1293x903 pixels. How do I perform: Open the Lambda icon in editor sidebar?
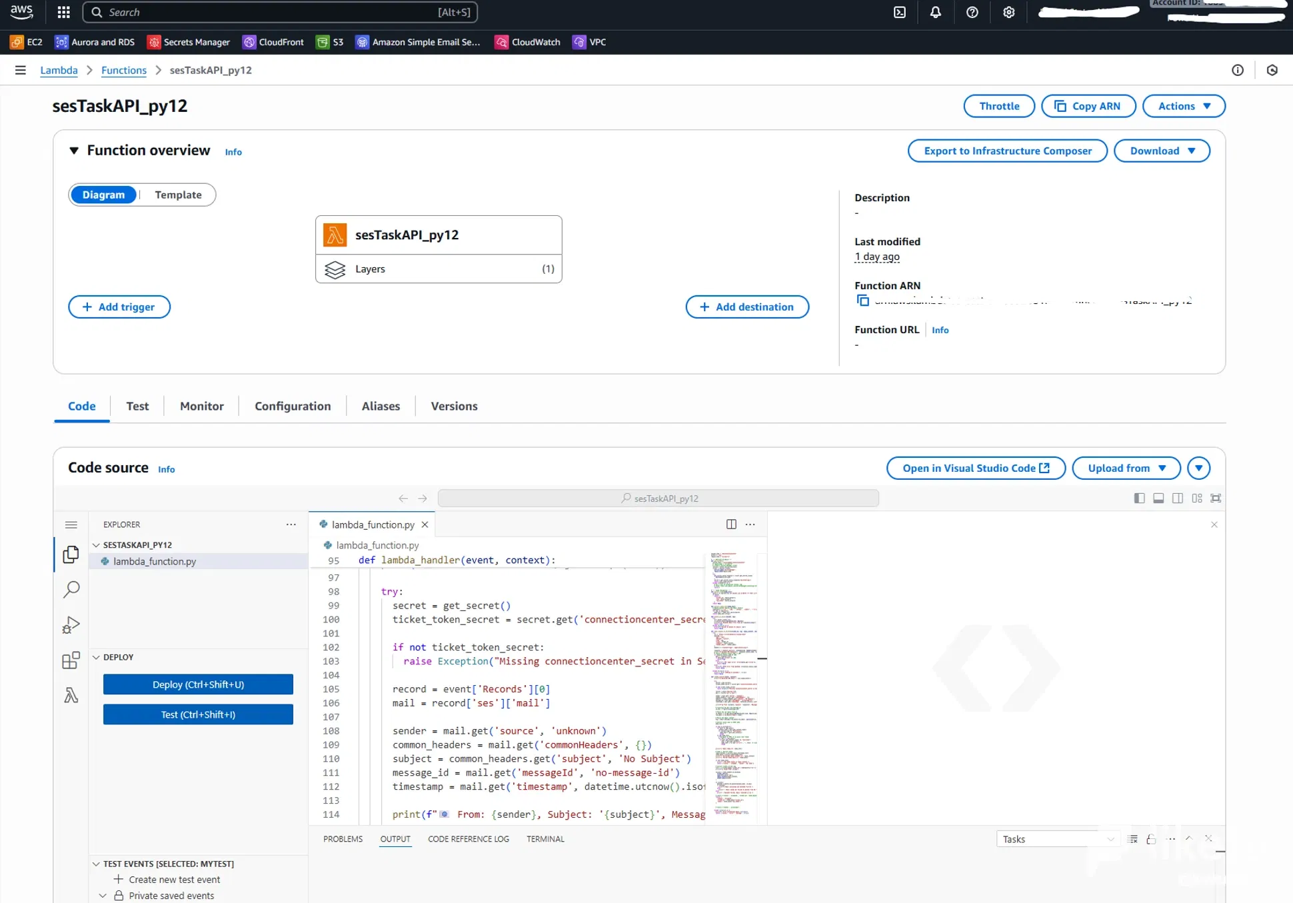[71, 695]
